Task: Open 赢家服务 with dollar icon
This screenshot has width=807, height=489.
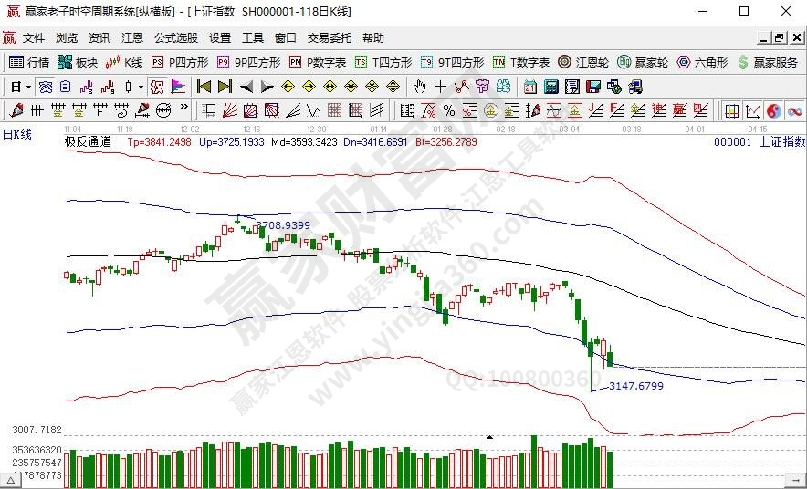Action: [x=768, y=62]
